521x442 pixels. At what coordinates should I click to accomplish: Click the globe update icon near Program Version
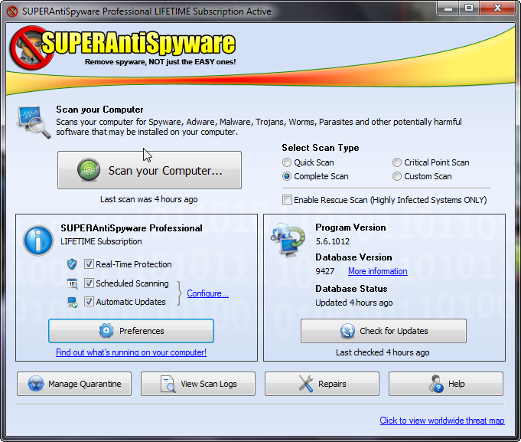(x=288, y=240)
